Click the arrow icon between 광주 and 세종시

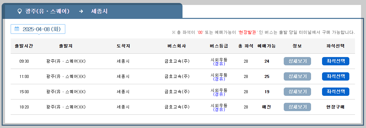point(81,11)
